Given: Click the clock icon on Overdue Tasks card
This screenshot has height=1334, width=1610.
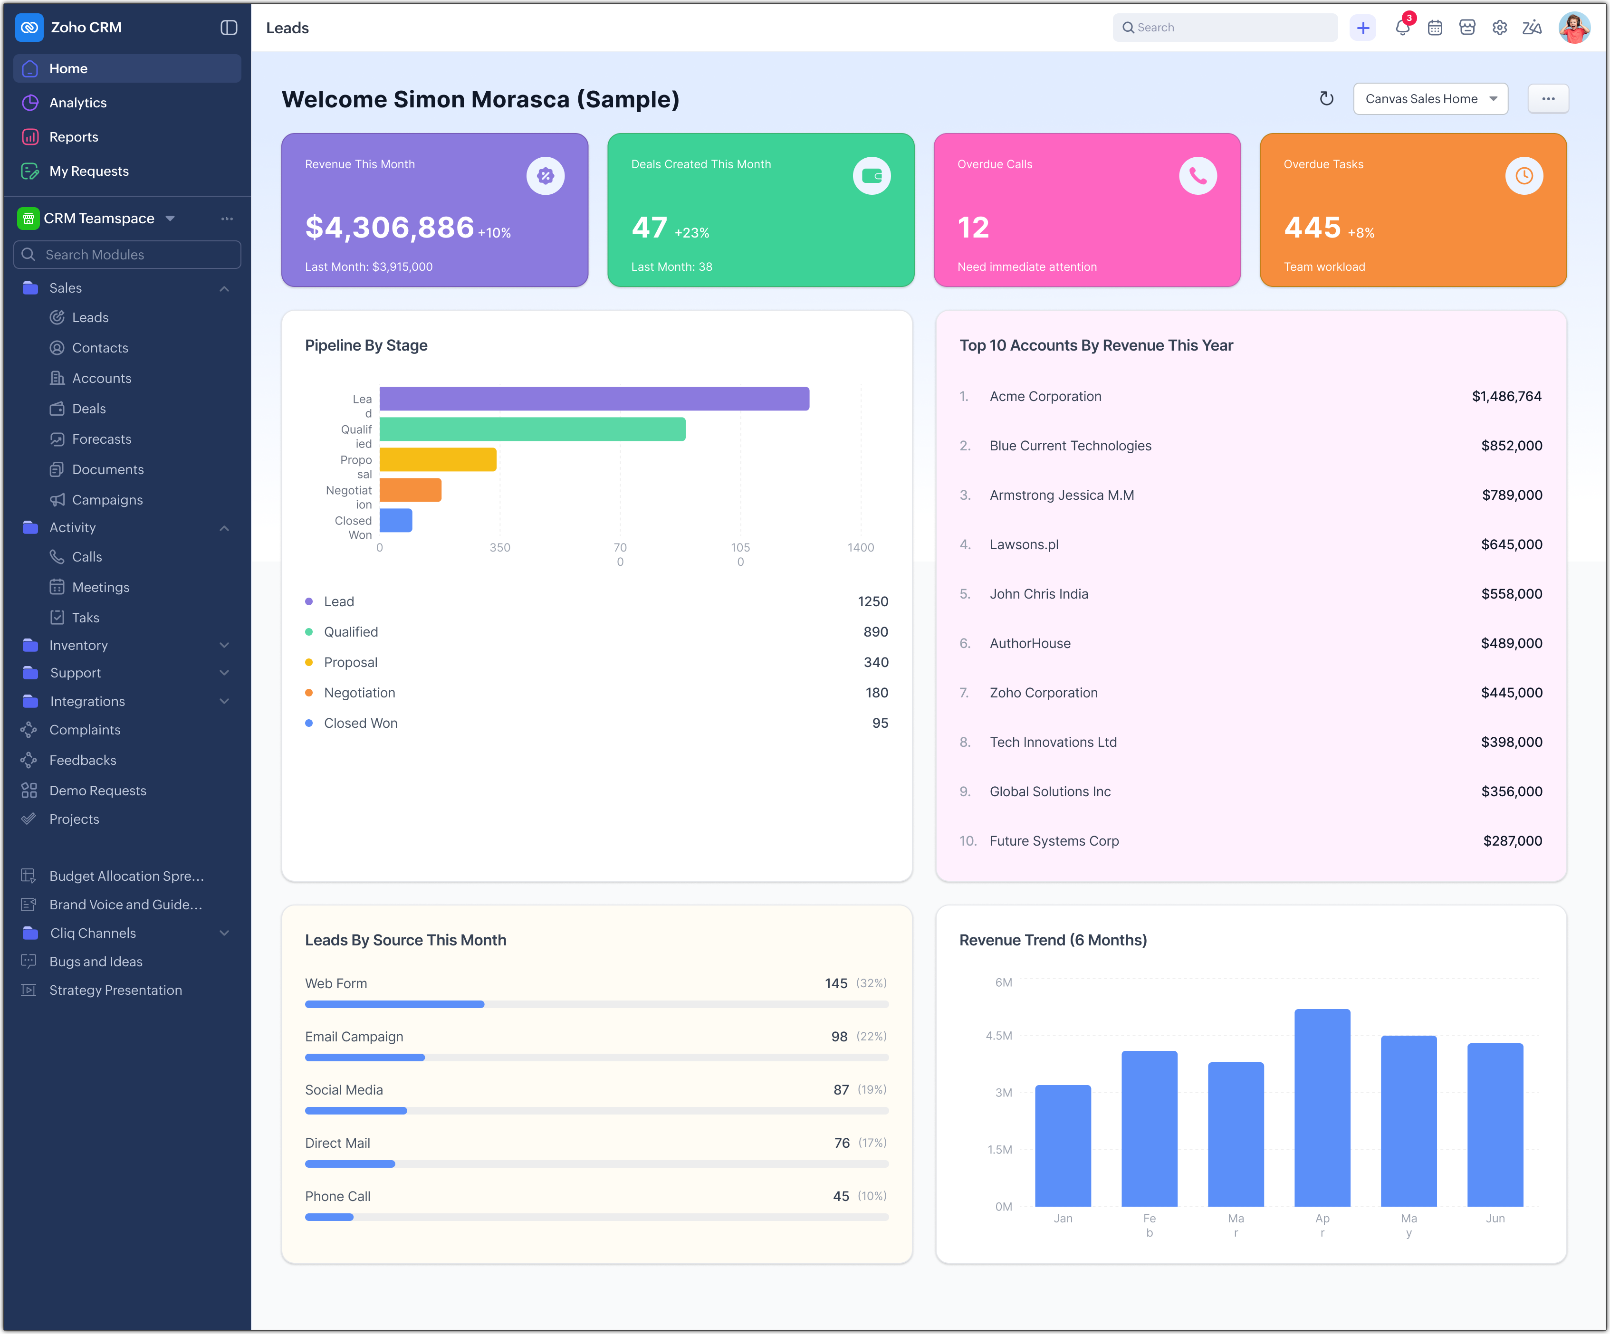Looking at the screenshot, I should [x=1524, y=176].
